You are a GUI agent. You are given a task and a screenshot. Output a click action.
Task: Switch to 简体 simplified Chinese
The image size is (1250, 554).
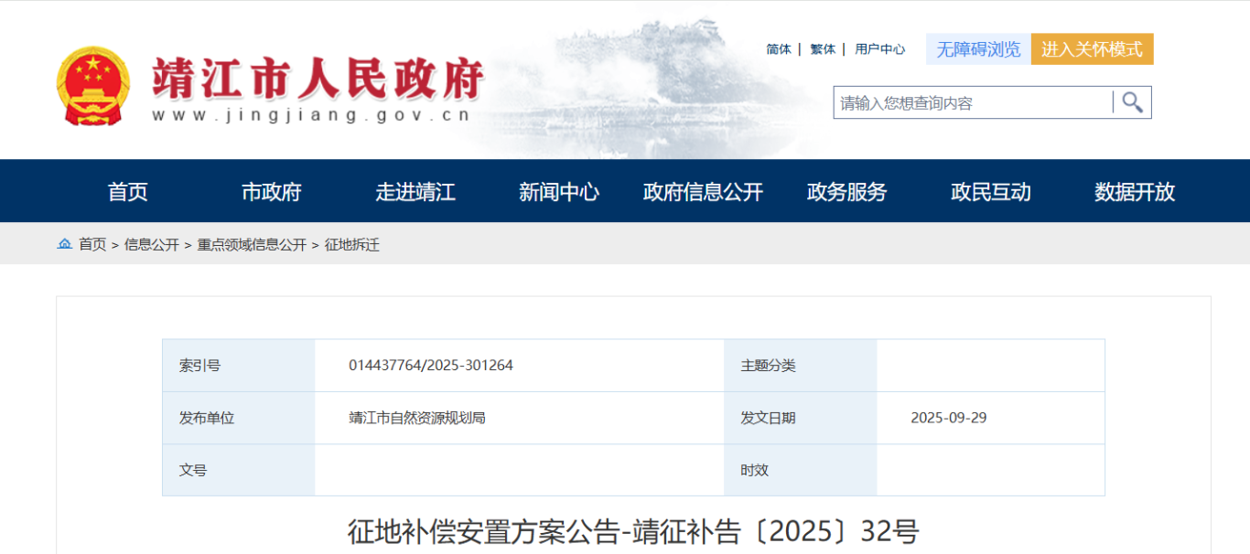click(779, 49)
